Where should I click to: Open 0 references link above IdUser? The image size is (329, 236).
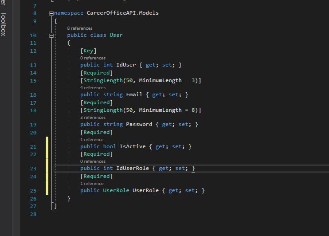(x=93, y=58)
